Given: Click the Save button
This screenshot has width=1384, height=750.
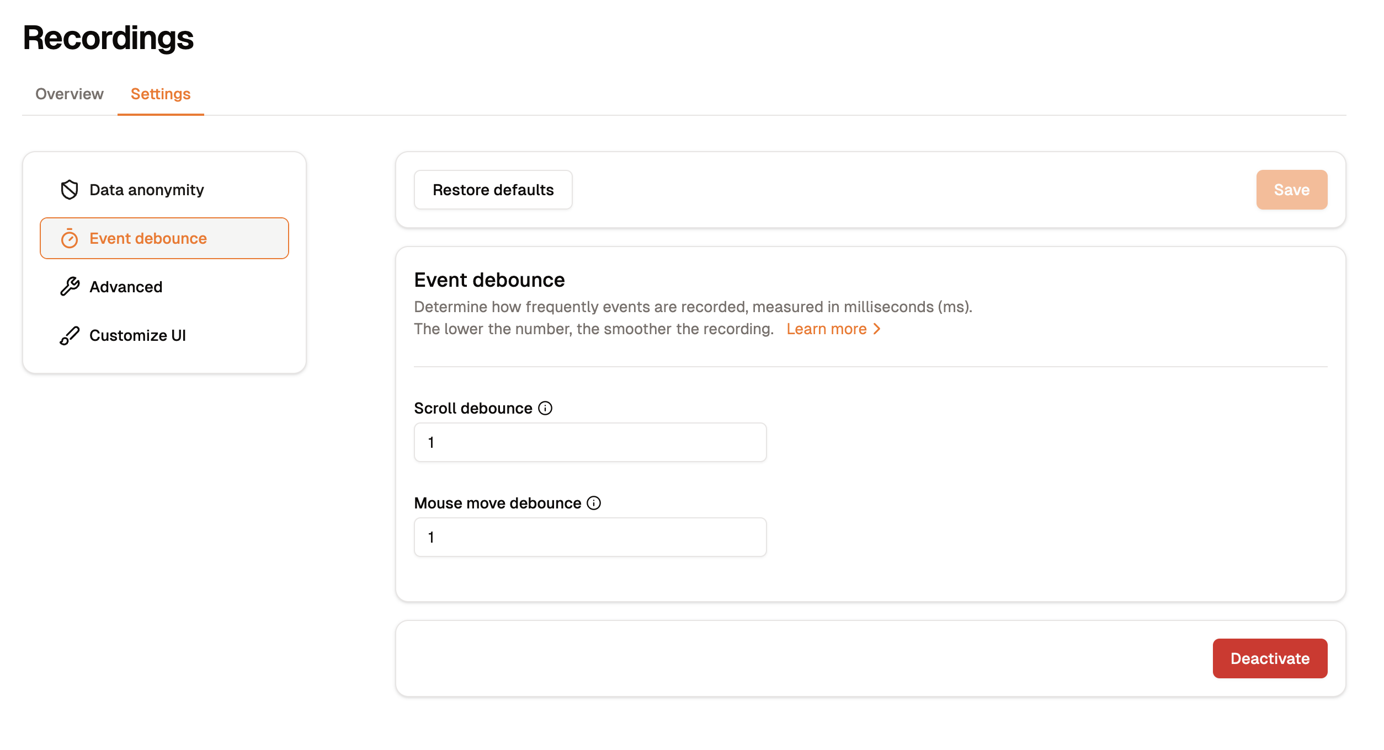Looking at the screenshot, I should point(1292,189).
